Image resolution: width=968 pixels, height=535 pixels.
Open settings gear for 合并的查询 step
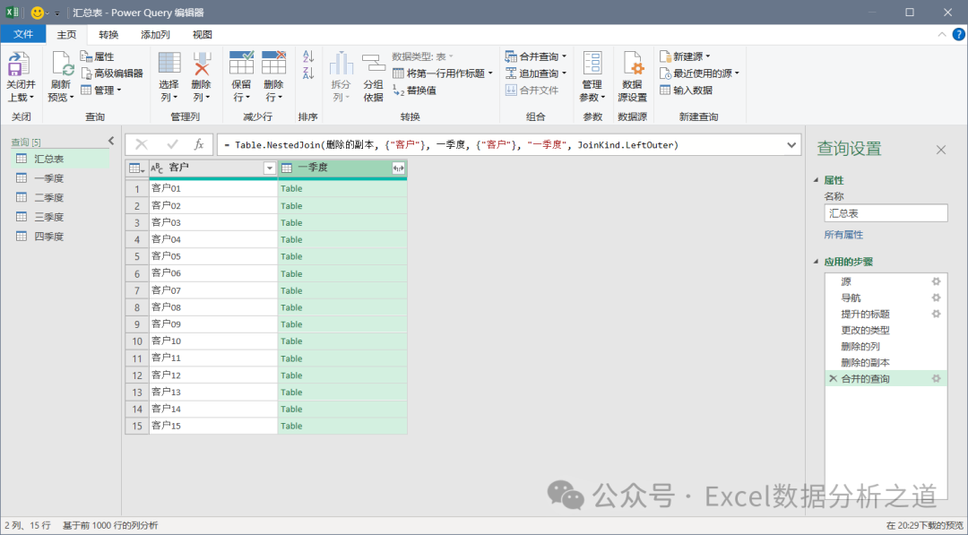point(936,378)
